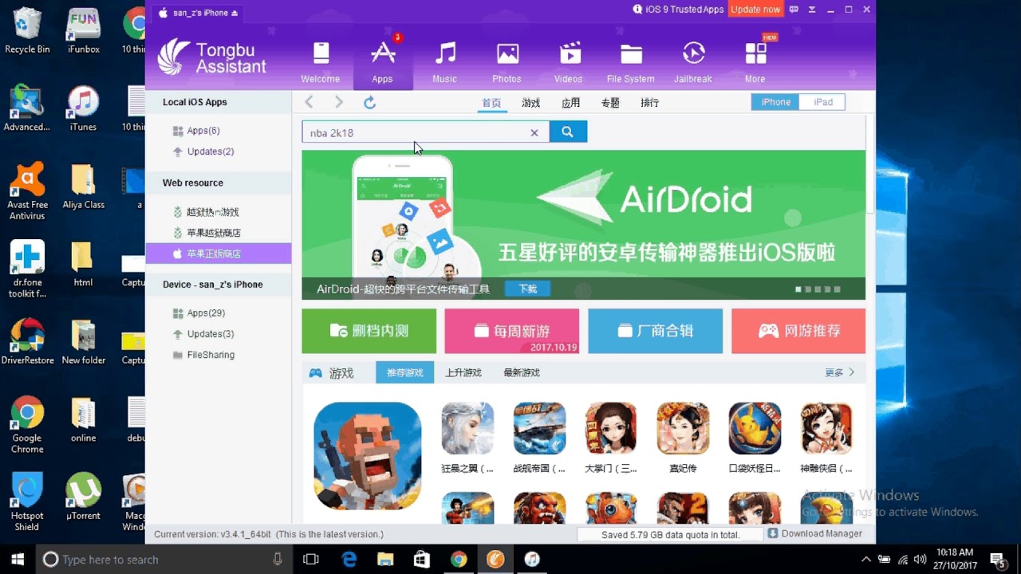The width and height of the screenshot is (1021, 574).
Task: Open the 每周新游 pink tile
Action: point(512,331)
